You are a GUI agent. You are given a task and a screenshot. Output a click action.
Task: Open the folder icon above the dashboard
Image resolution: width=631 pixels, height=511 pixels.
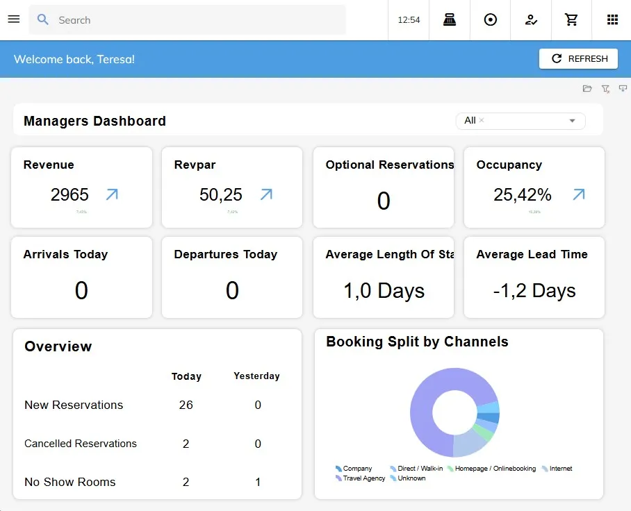pos(587,89)
